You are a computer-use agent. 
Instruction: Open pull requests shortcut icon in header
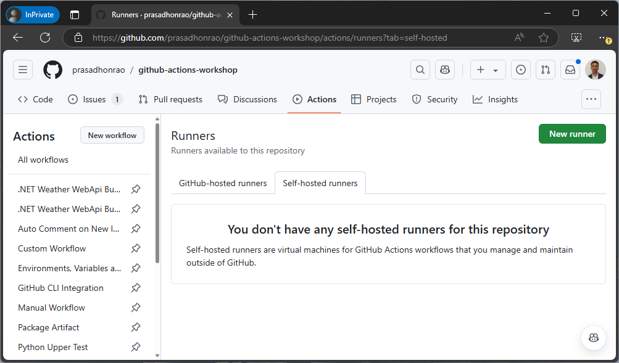546,70
